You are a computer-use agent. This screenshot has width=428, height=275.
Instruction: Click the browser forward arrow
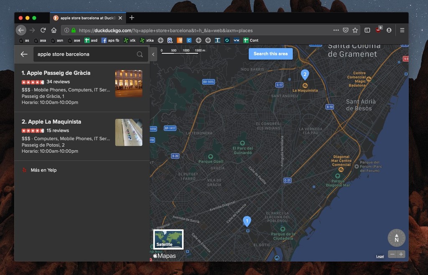click(x=32, y=30)
